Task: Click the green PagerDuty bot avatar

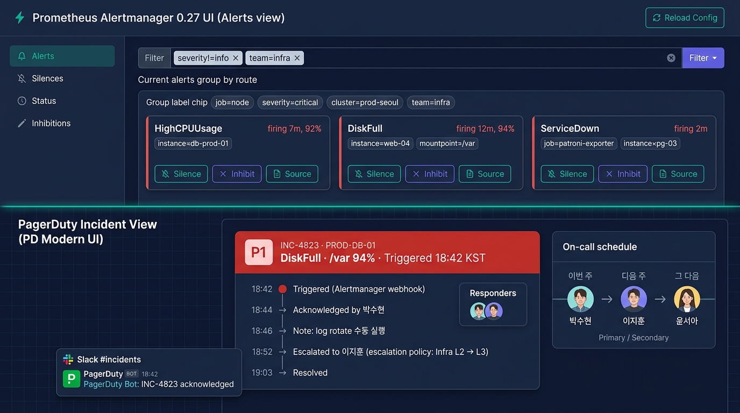Action: 71,379
